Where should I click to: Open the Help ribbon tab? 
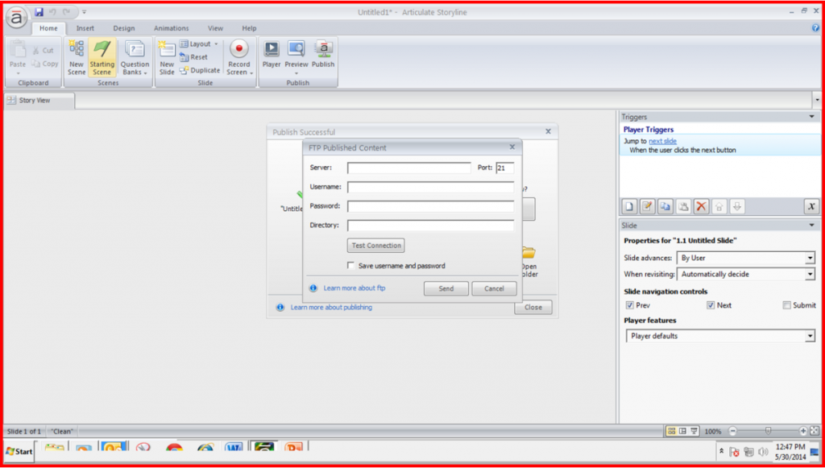tap(250, 28)
